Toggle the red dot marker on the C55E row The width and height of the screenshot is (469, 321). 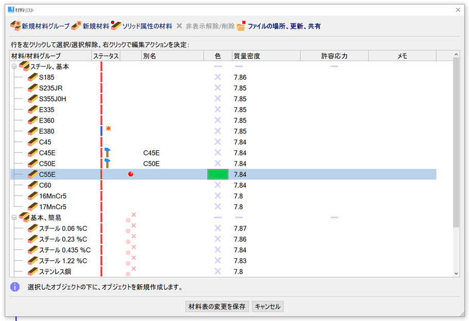[131, 174]
